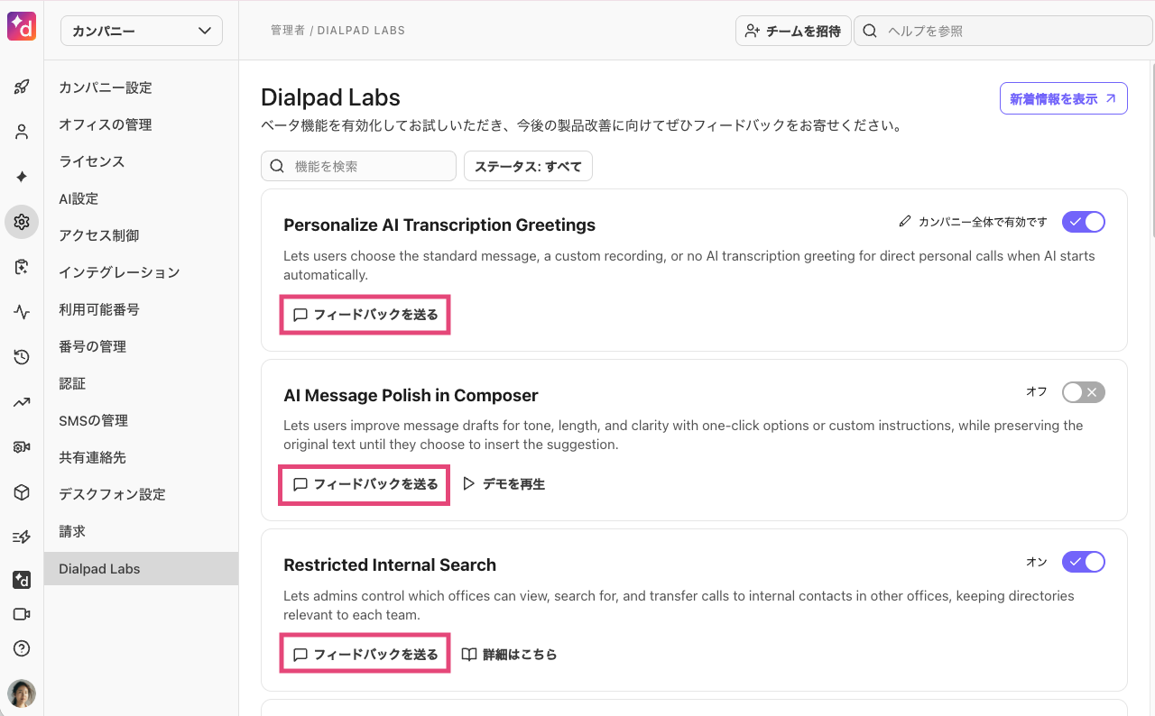Open the cube box icon in rail

22,492
